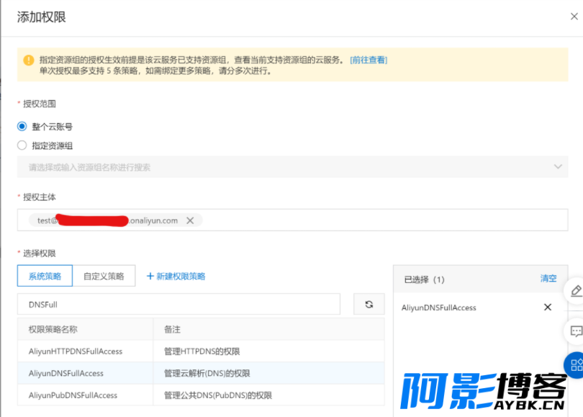The width and height of the screenshot is (583, 417).
Task: Remove AliyunDNSFullAccess from selected list
Action: coord(548,307)
